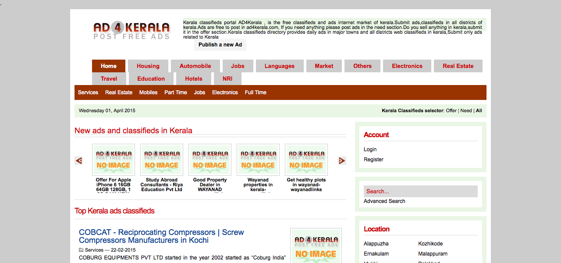Open the Travel category tab

pyautogui.click(x=109, y=79)
